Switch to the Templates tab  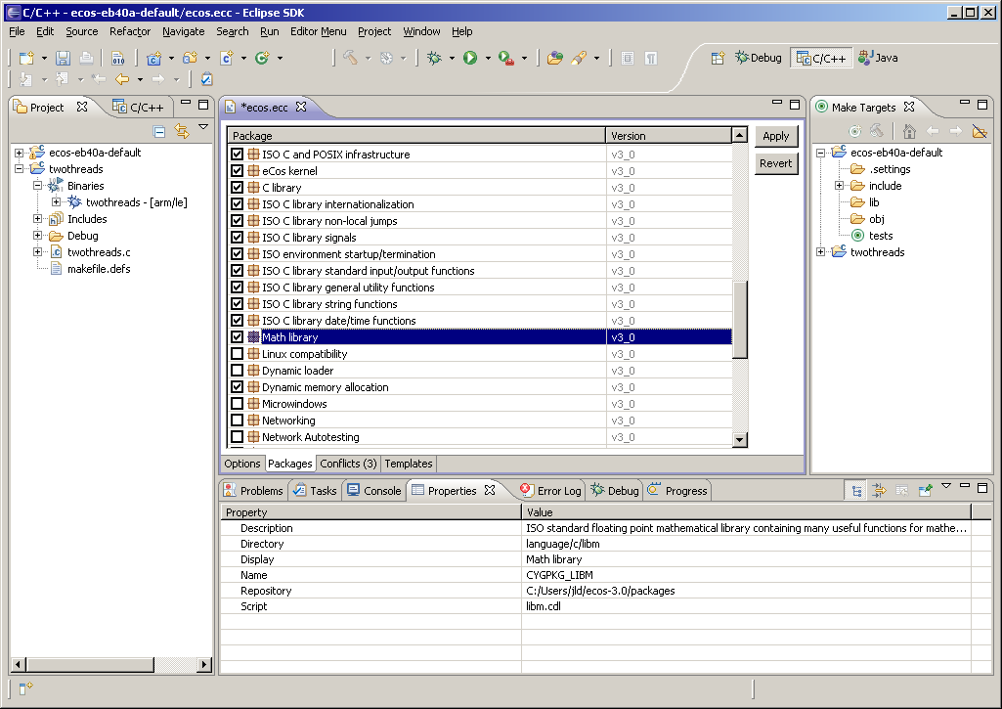(409, 464)
